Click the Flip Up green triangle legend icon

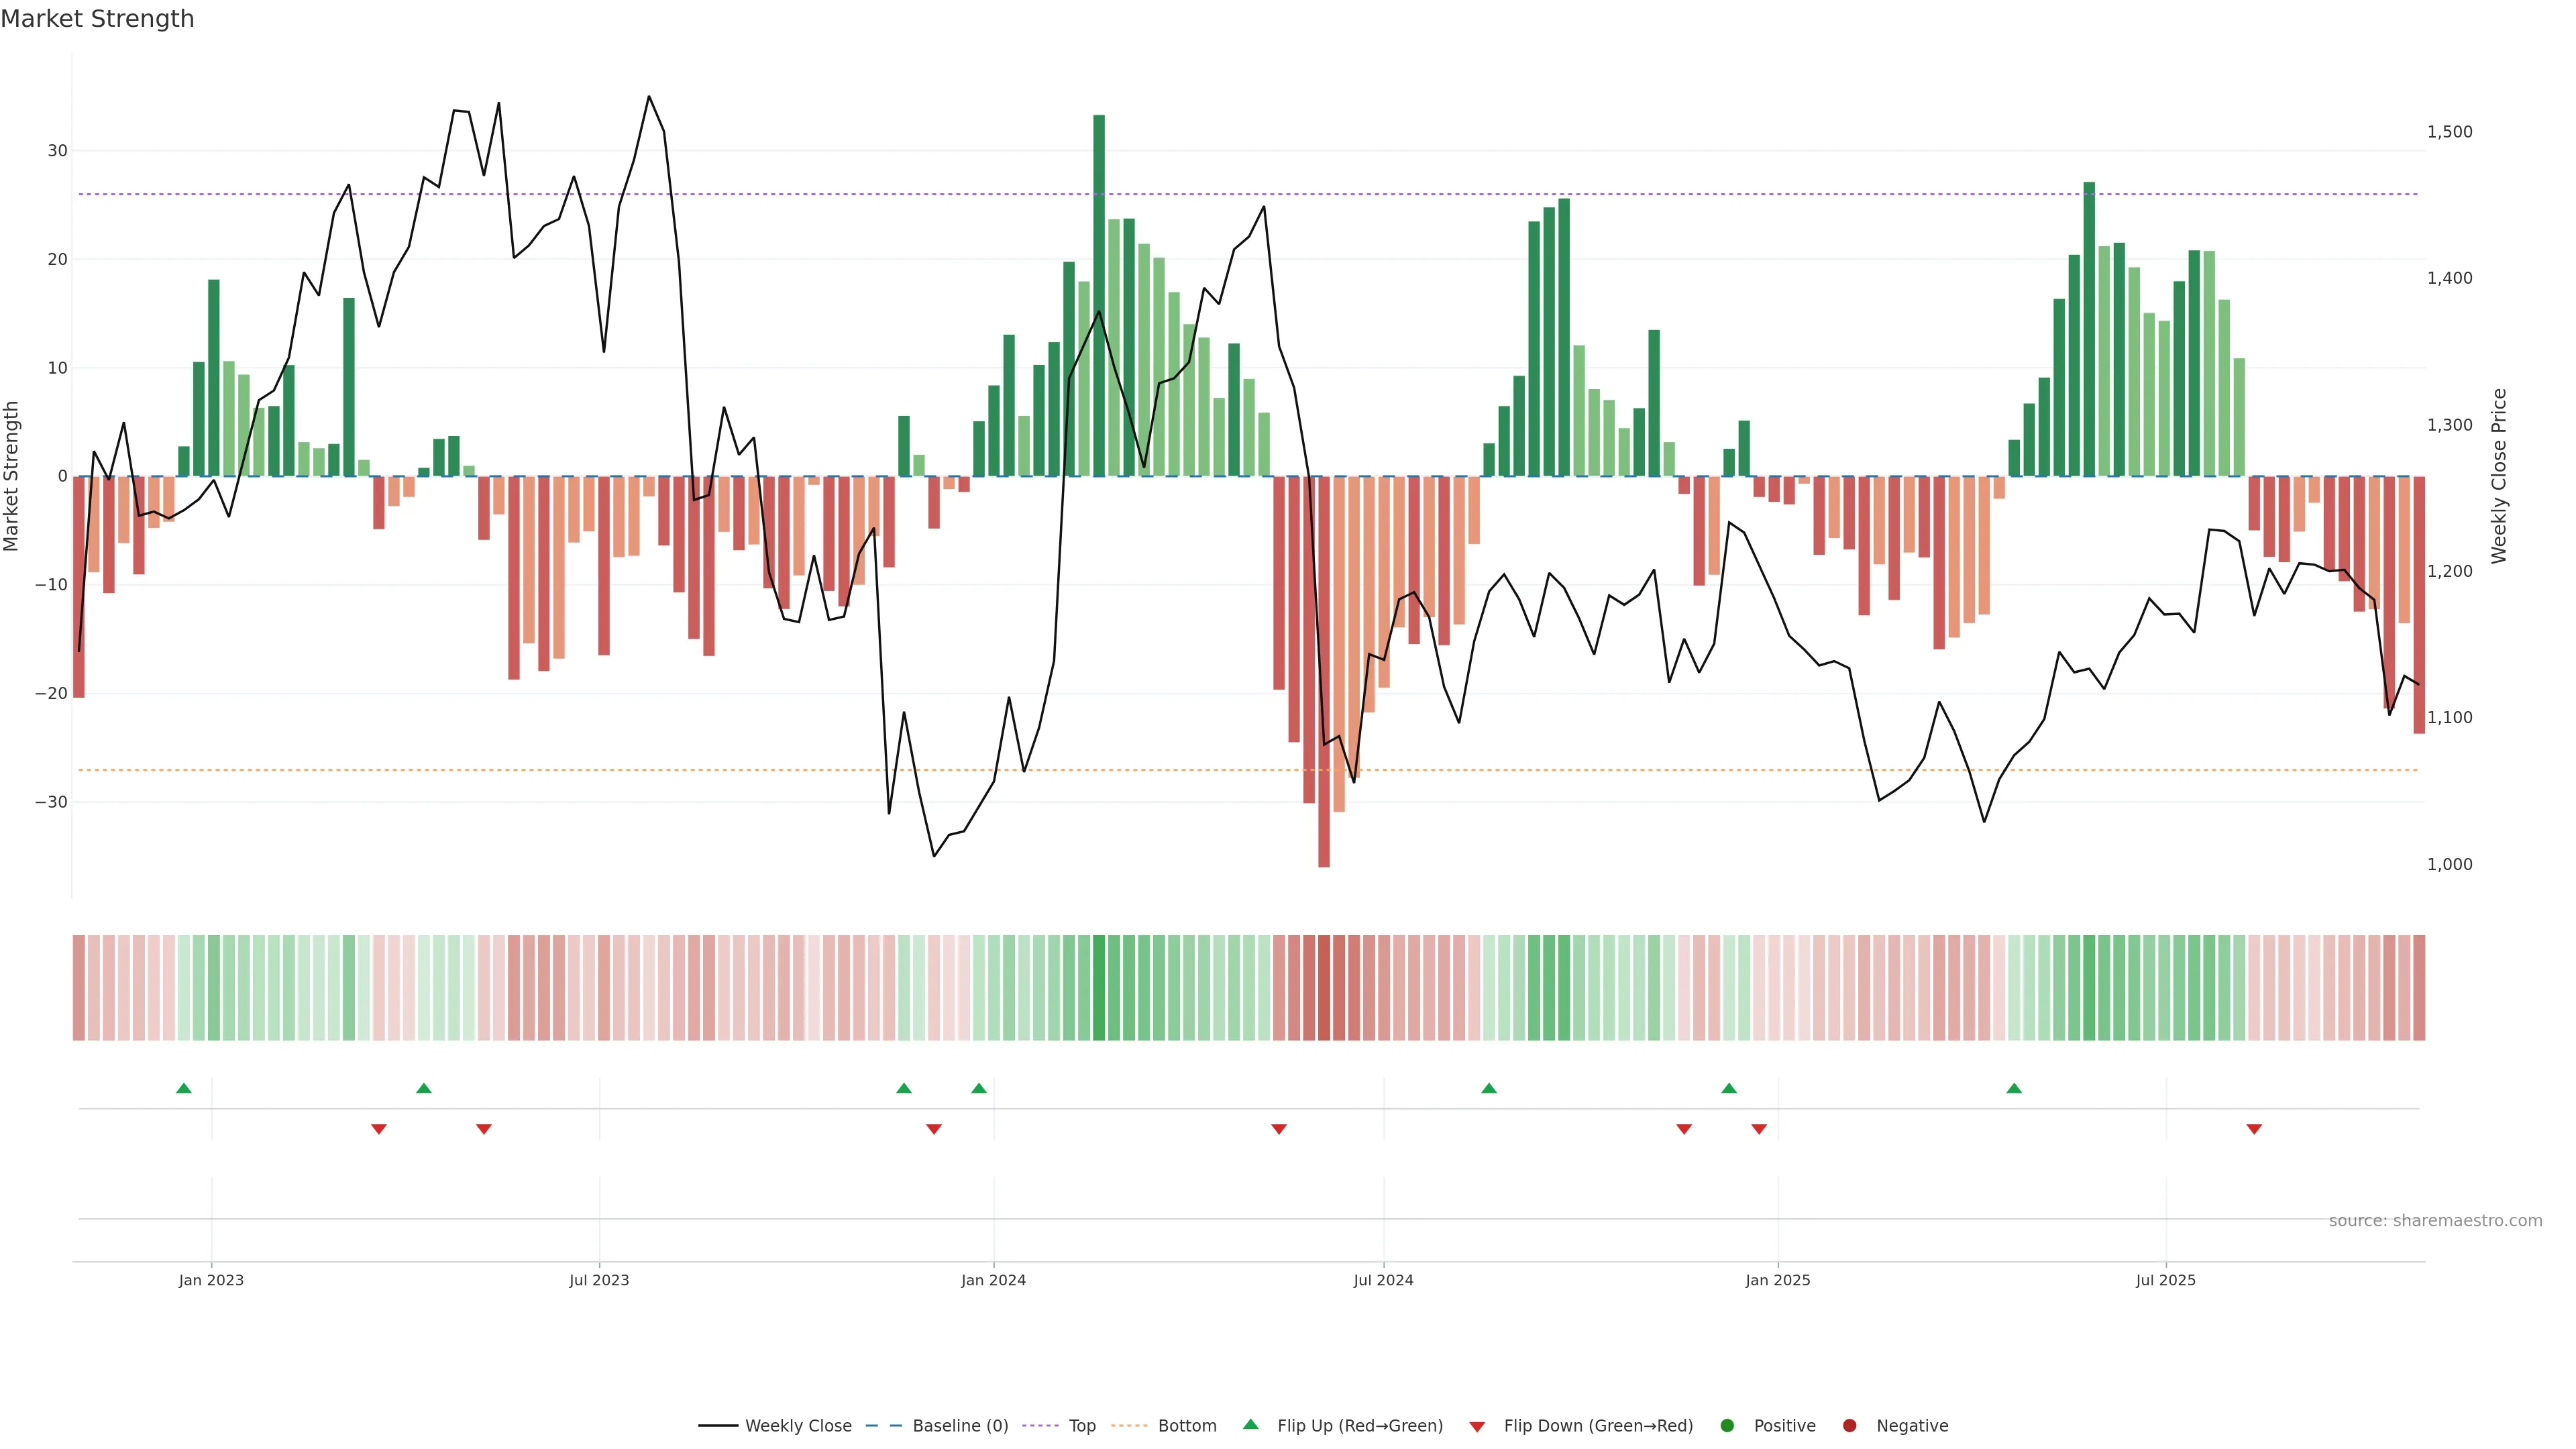pos(1250,1424)
